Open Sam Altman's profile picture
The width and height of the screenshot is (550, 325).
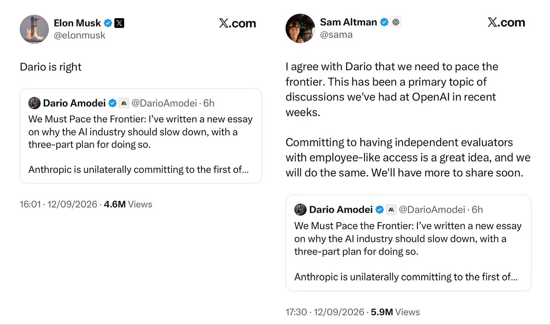click(300, 28)
